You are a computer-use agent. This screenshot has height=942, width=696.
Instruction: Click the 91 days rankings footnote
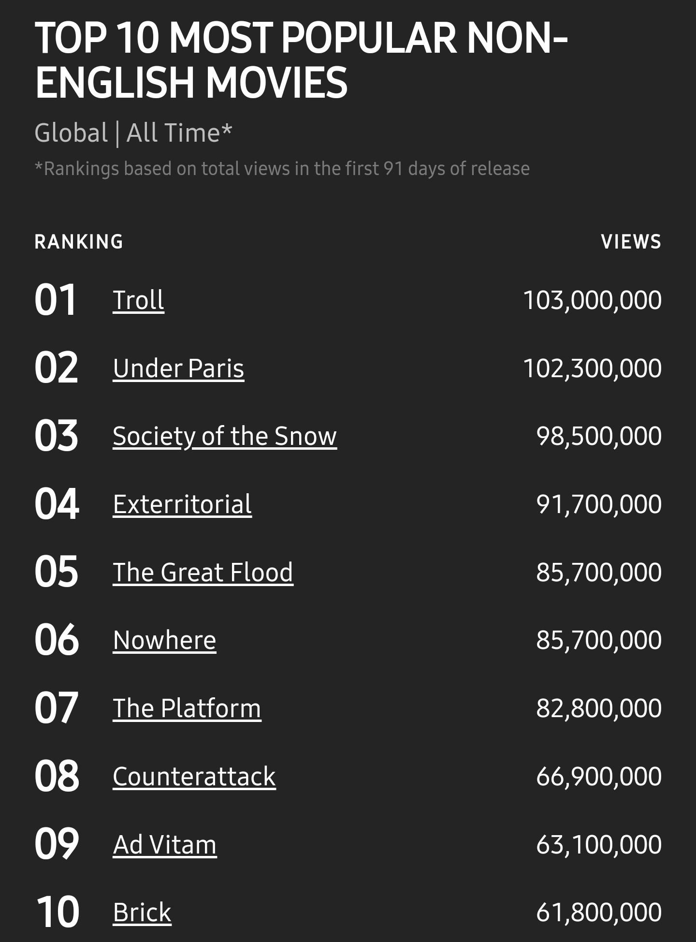pyautogui.click(x=282, y=169)
